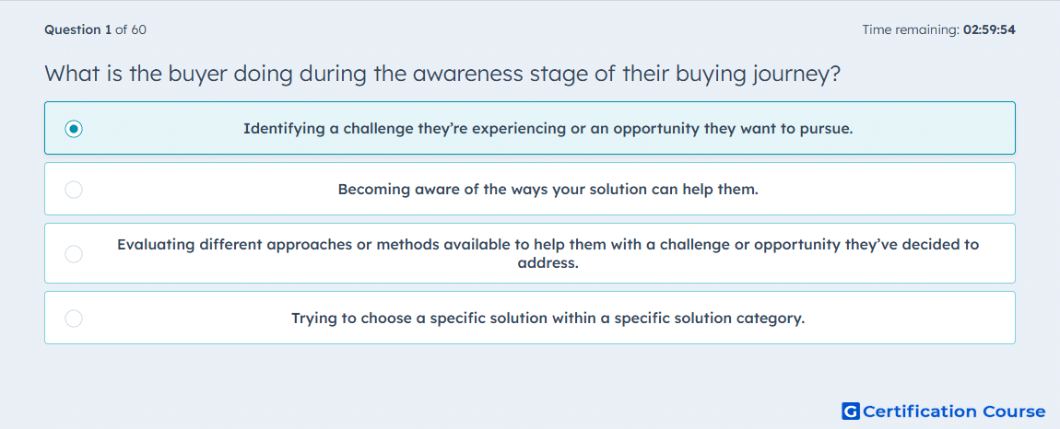Click the 'Evaluating different approaches or methods' answer text
The width and height of the screenshot is (1060, 429).
pos(548,253)
